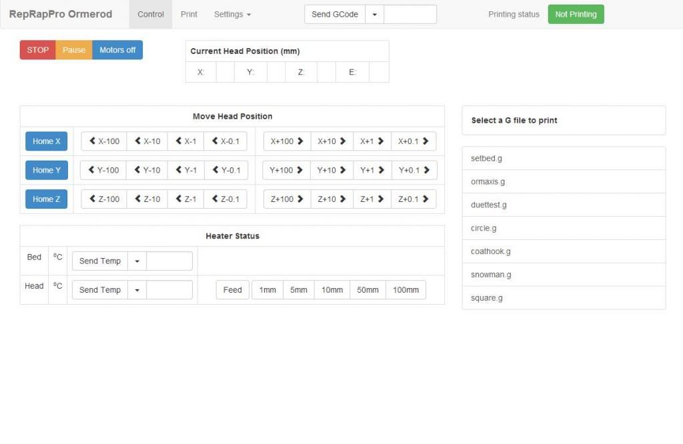Nudge X by X-0.1 arrow button
The image size is (683, 444).
(x=225, y=141)
